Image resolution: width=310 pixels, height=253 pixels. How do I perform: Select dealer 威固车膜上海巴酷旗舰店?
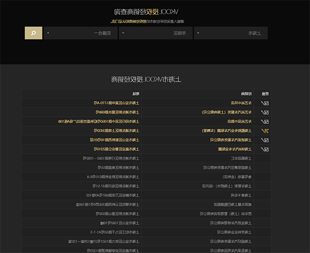232,204
